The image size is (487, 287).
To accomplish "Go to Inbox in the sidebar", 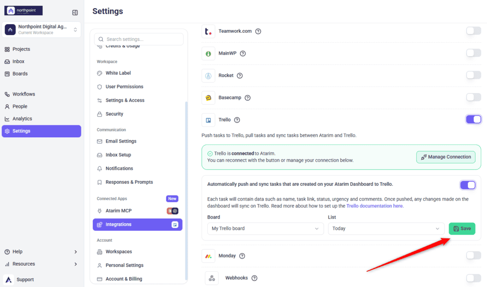I will [x=19, y=61].
